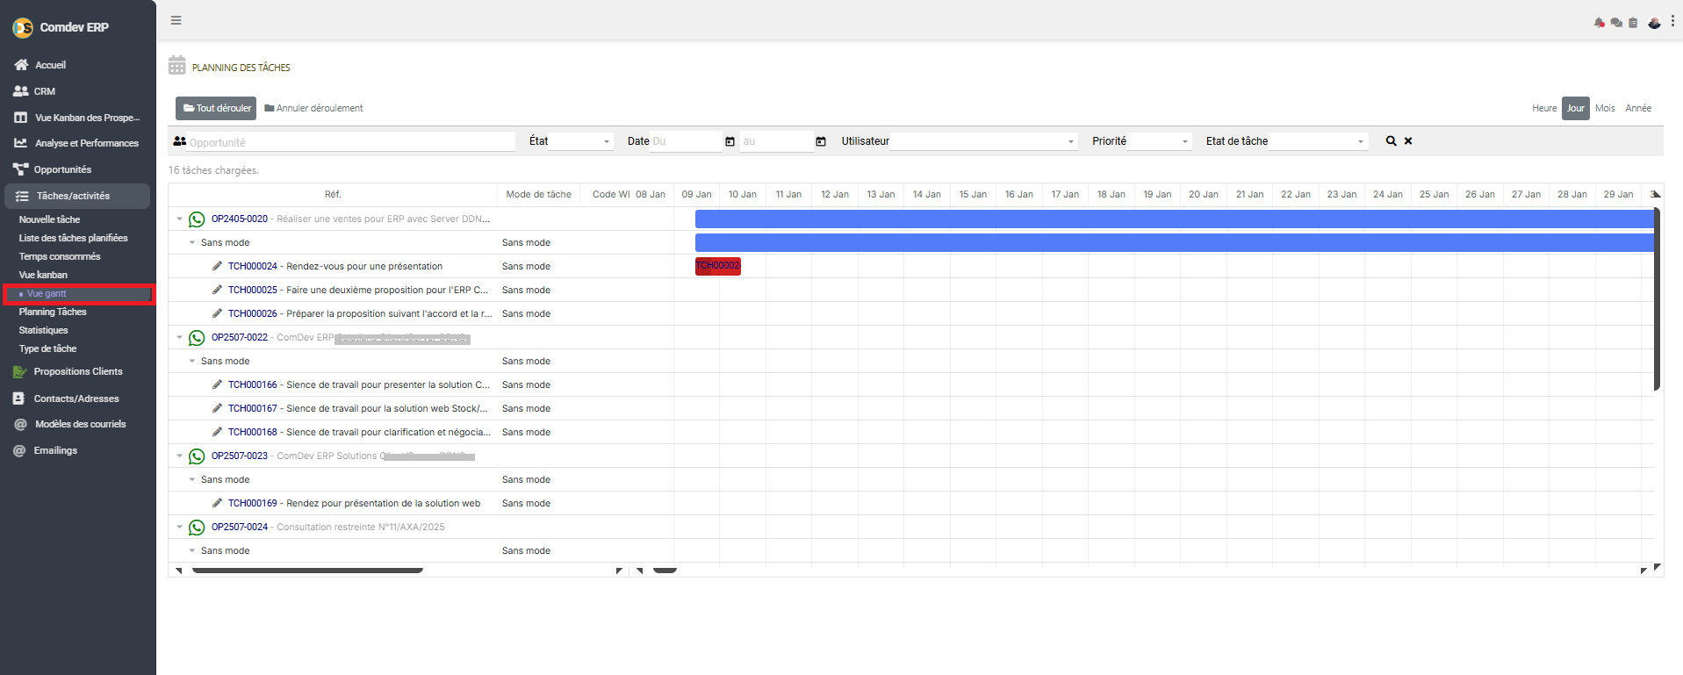Open Propositions Clients in sidebar
Screen dimensions: 1683x675
[78, 372]
